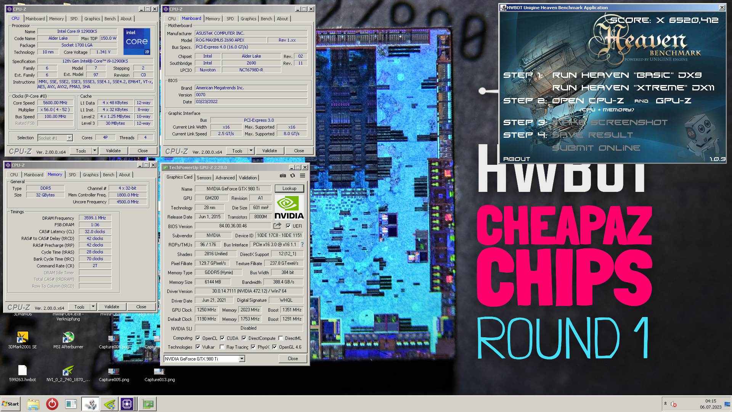
Task: Click the Lookup button in GPU-Z
Action: coord(289,188)
